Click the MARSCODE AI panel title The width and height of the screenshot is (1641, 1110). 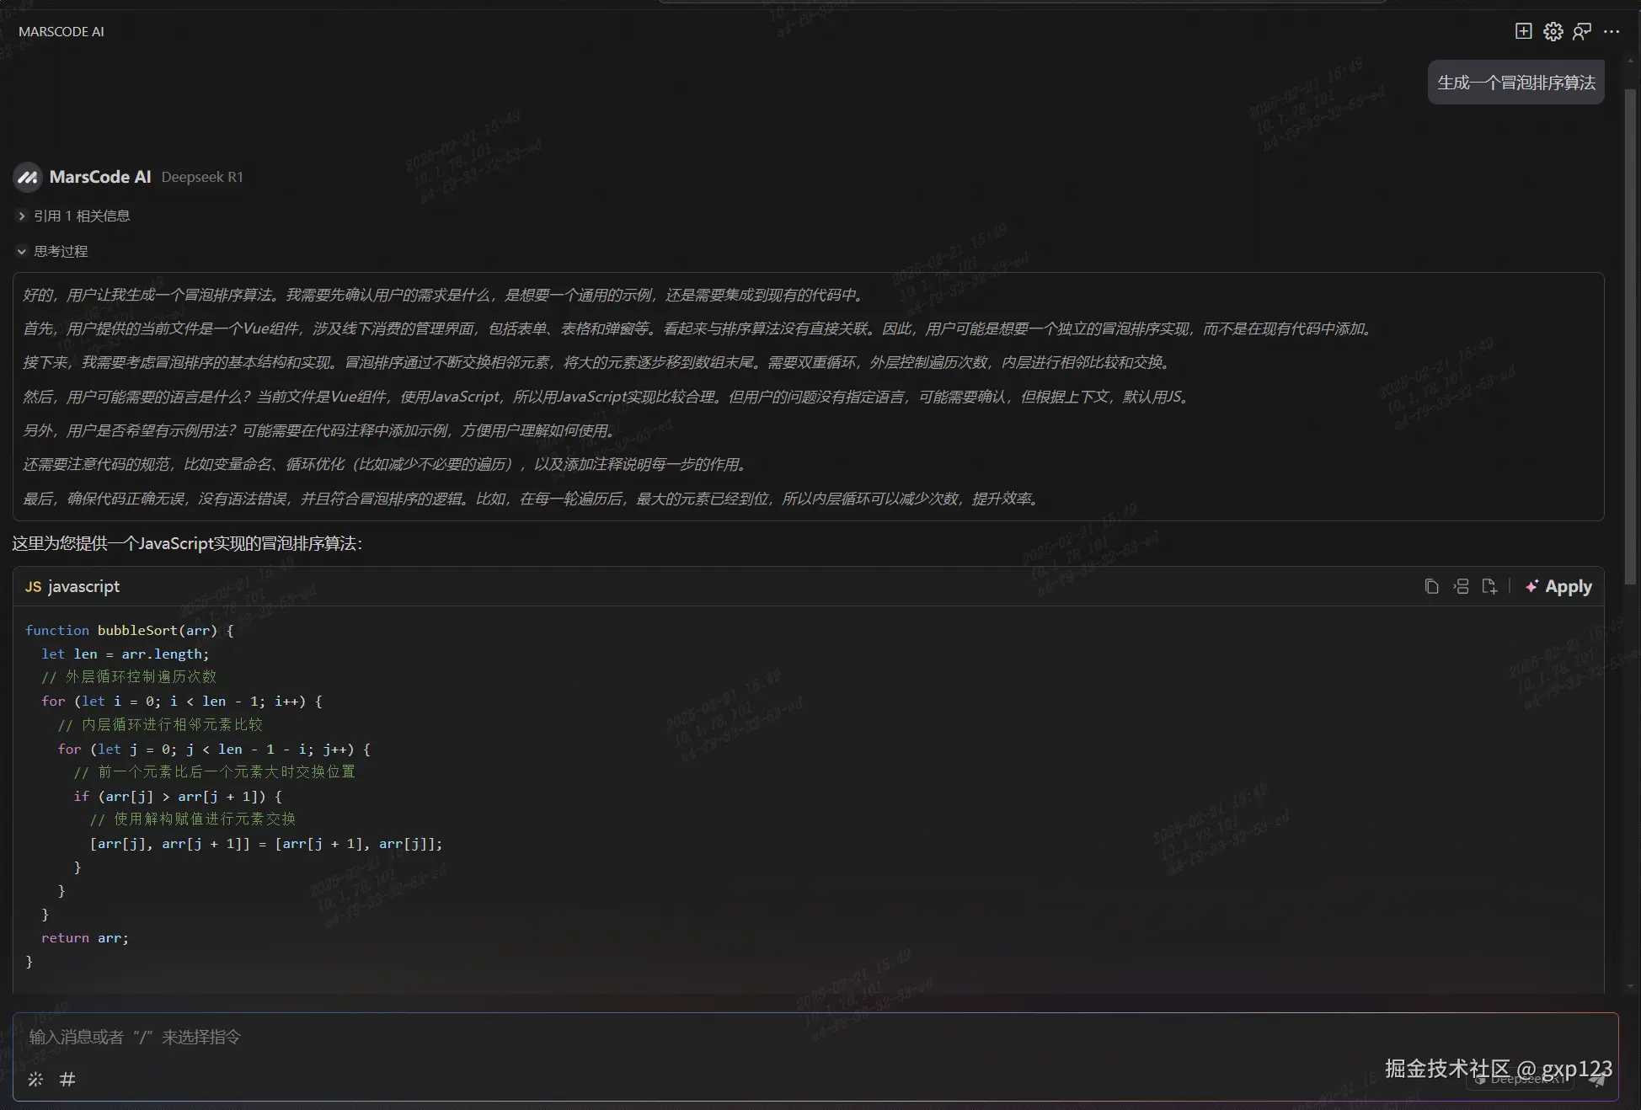(61, 31)
